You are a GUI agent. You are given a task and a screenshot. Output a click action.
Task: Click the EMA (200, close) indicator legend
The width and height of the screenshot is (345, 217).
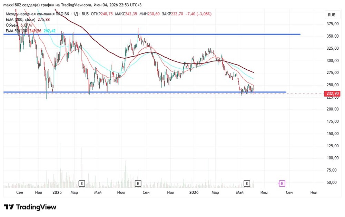tap(28, 20)
